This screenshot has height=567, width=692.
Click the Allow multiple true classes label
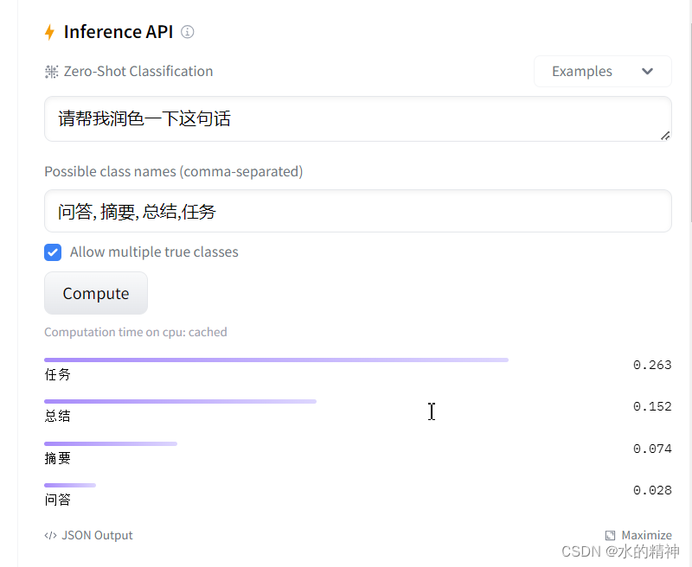coord(154,252)
